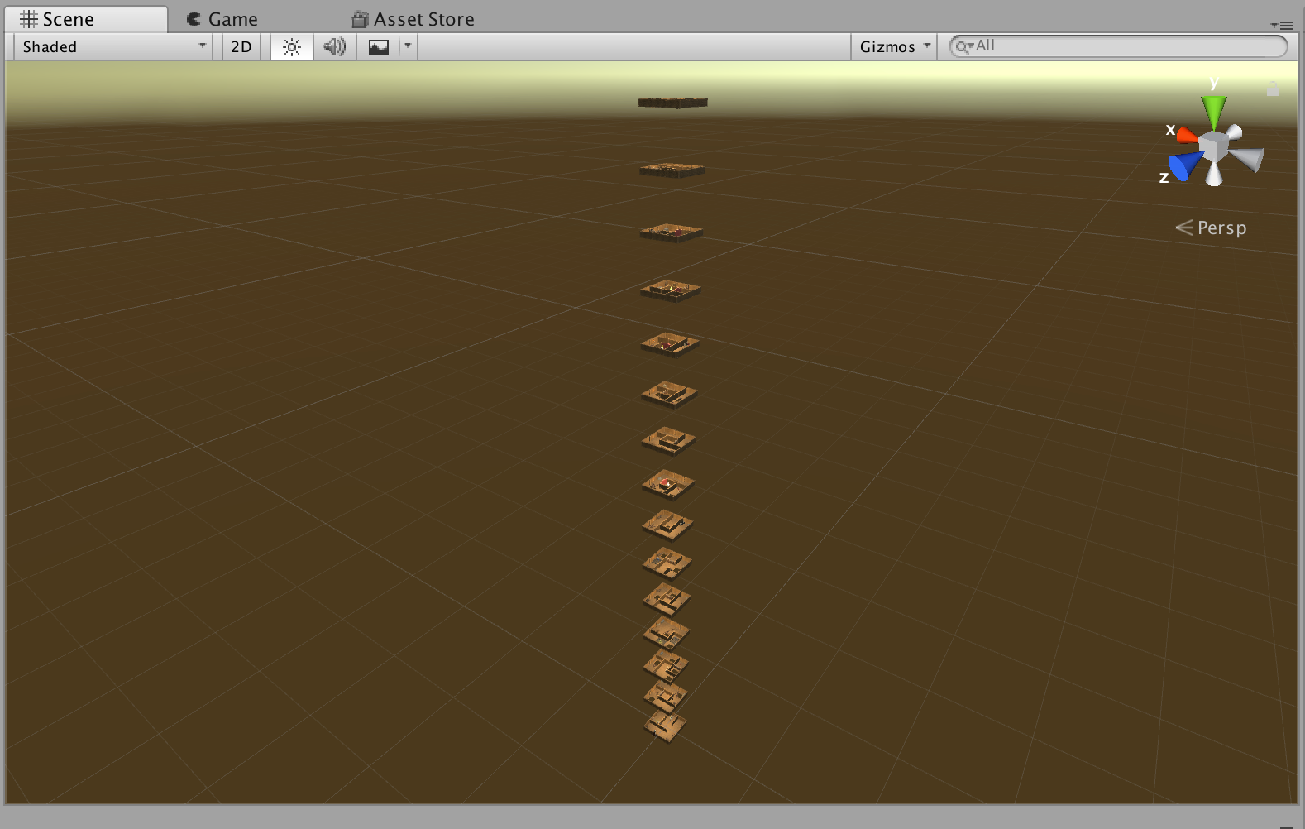Image resolution: width=1305 pixels, height=829 pixels.
Task: Click the gizmo center cube
Action: [x=1213, y=147]
